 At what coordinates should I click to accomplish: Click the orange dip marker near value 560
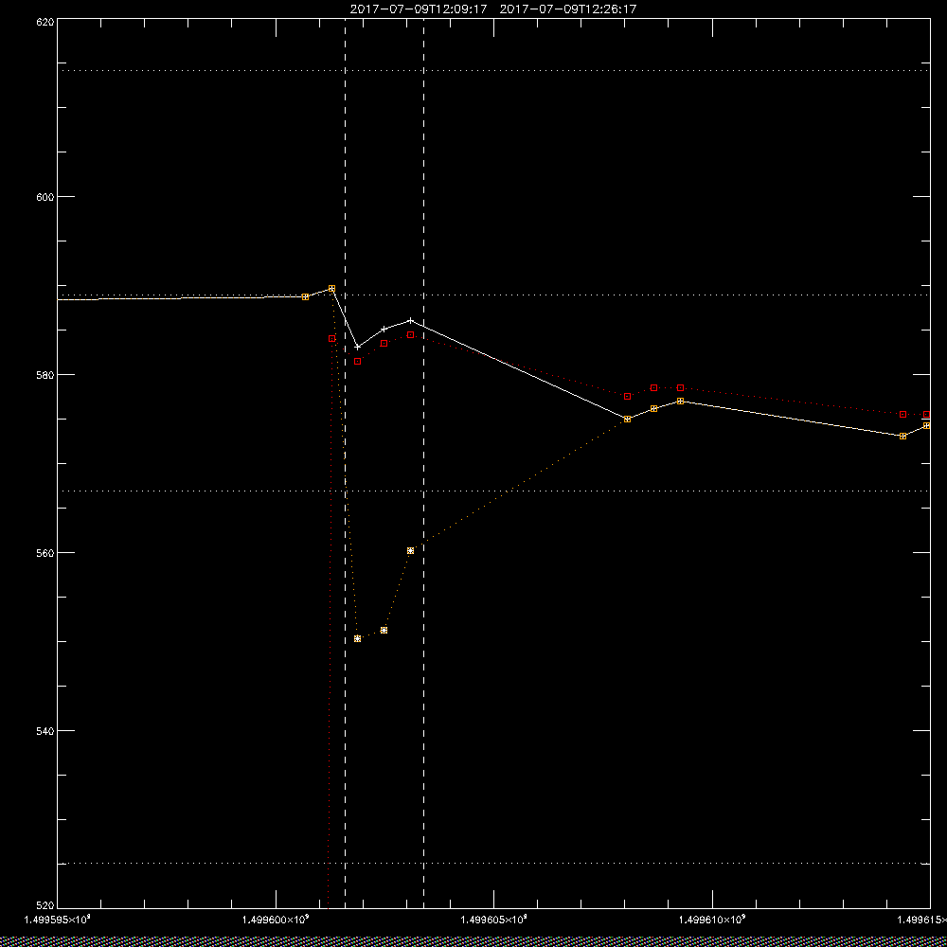411,550
